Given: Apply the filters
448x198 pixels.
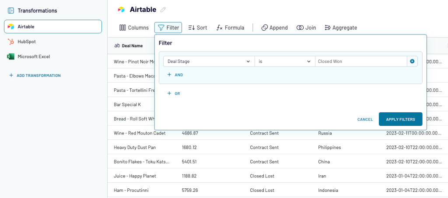Looking at the screenshot, I should pyautogui.click(x=400, y=119).
